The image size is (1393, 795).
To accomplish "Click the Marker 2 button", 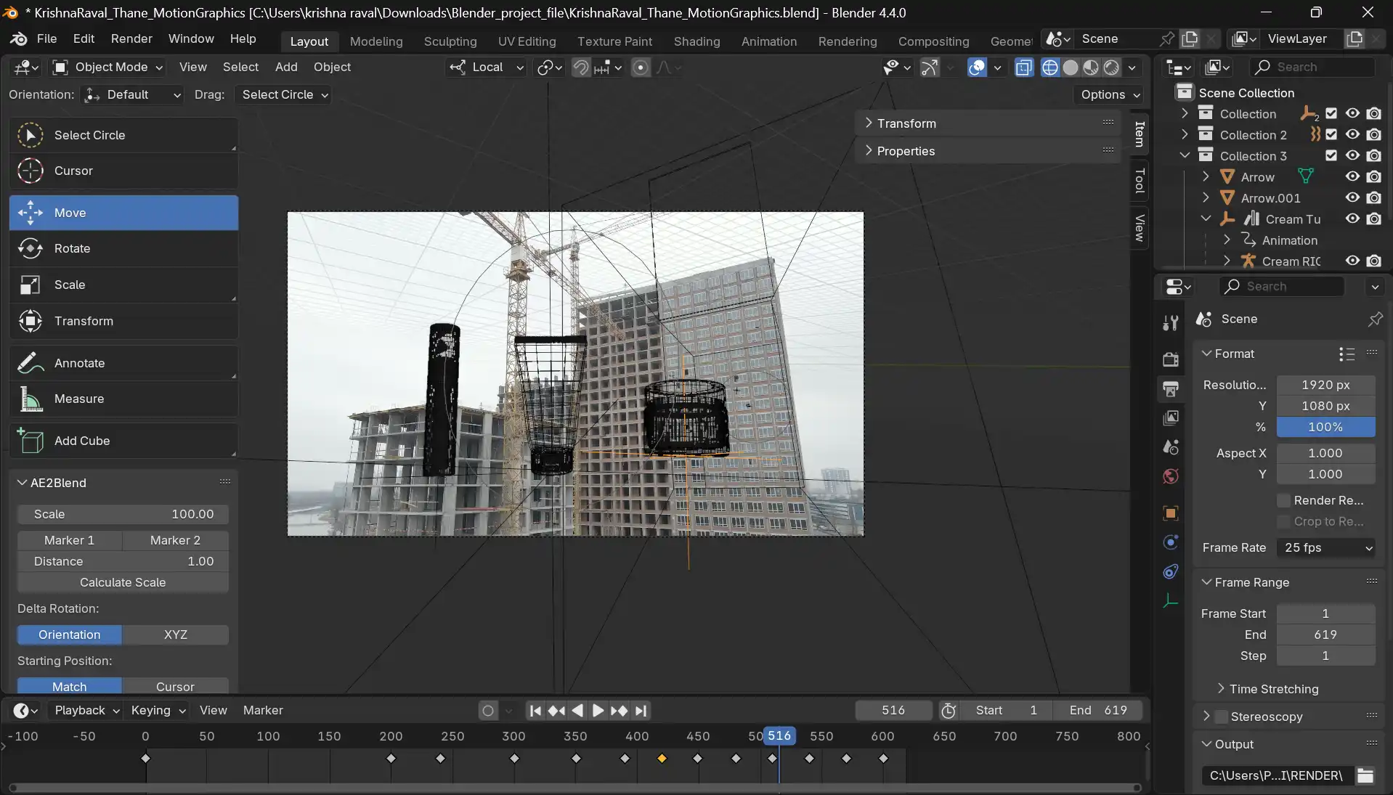I will (x=175, y=540).
